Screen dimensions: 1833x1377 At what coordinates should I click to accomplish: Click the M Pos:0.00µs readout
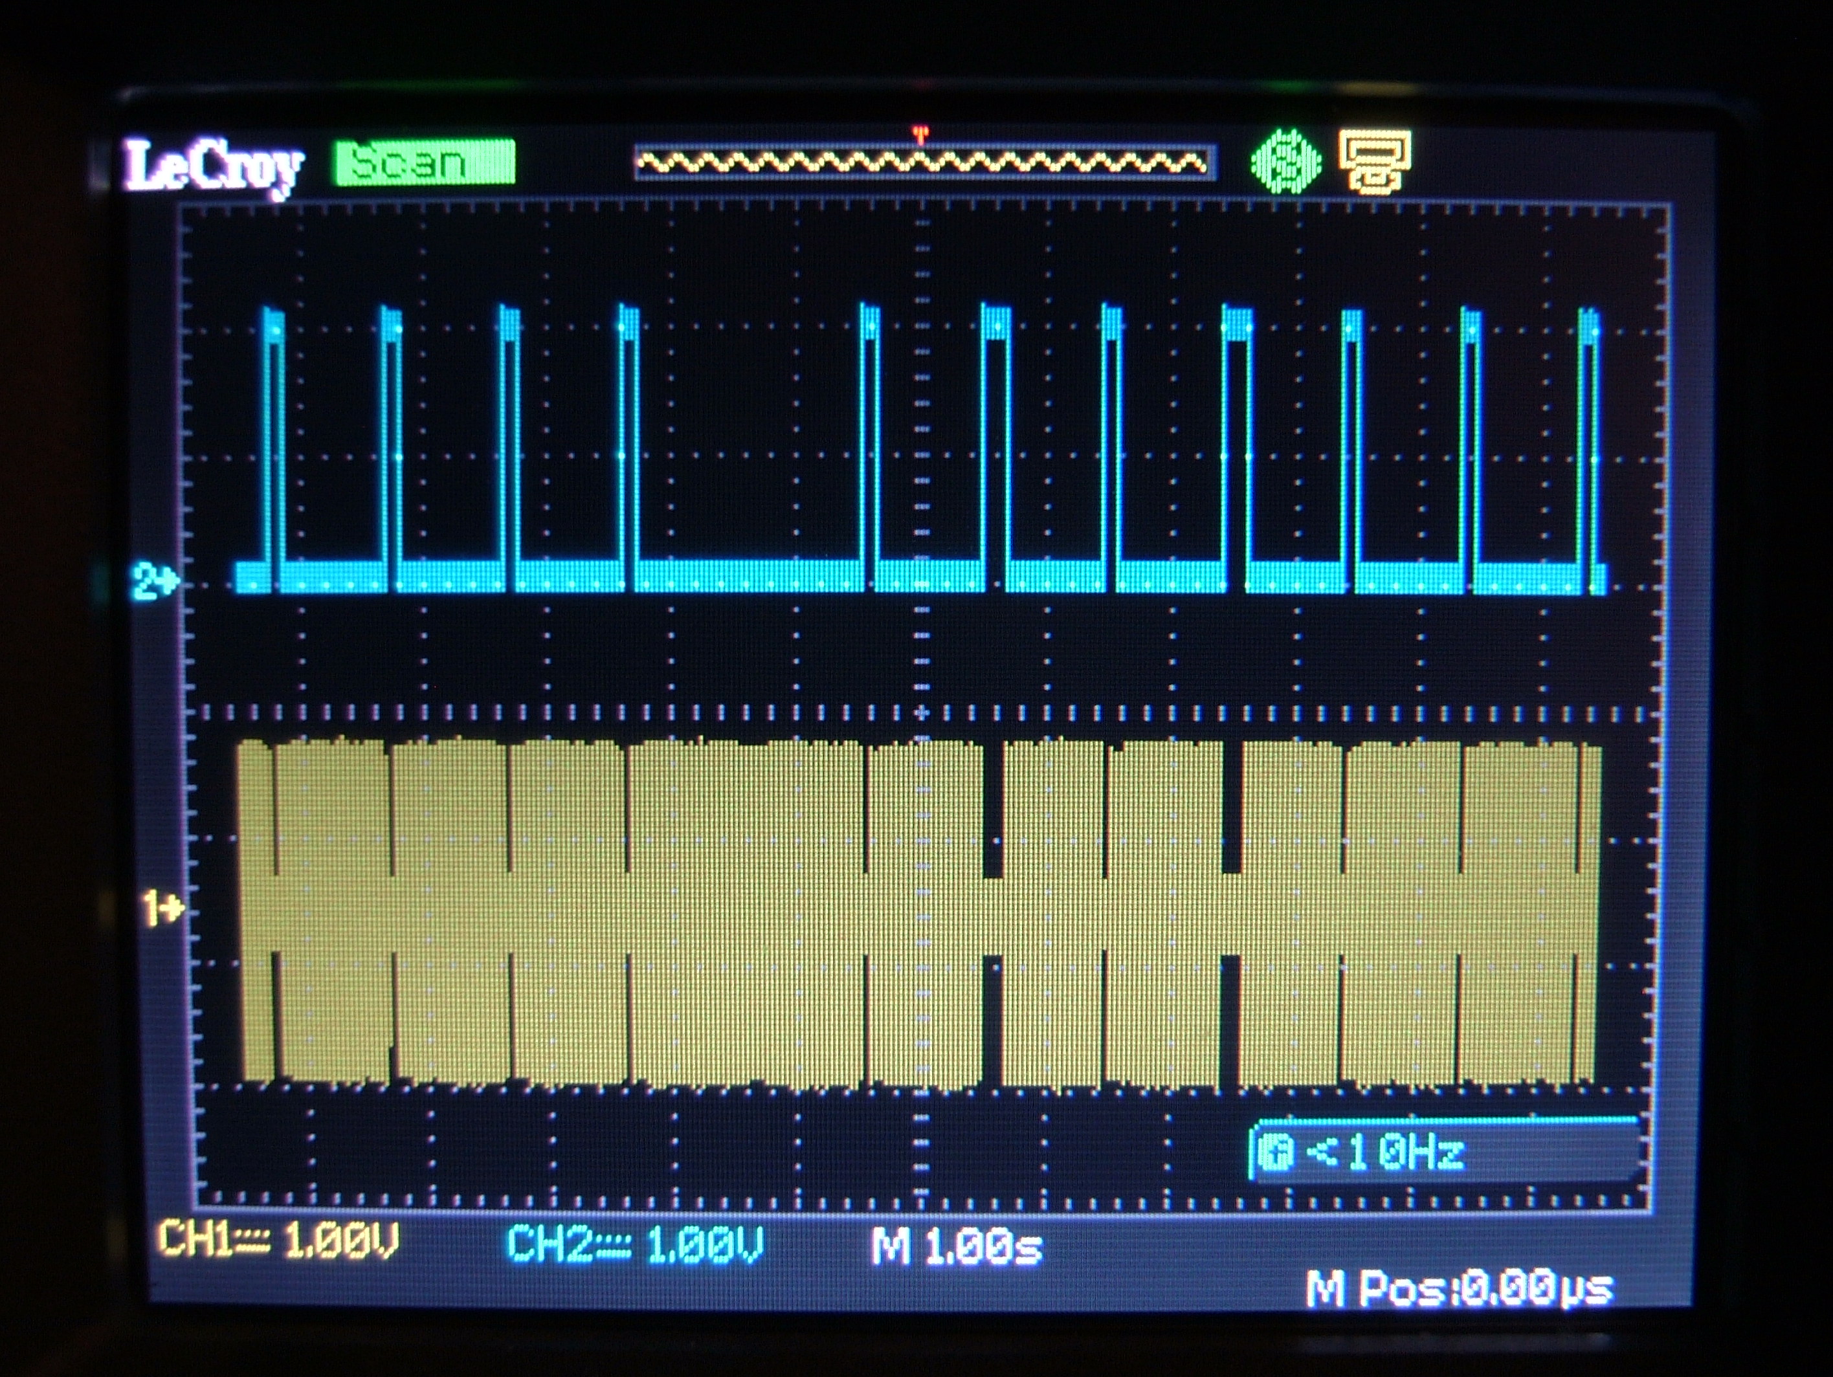[x=1460, y=1288]
